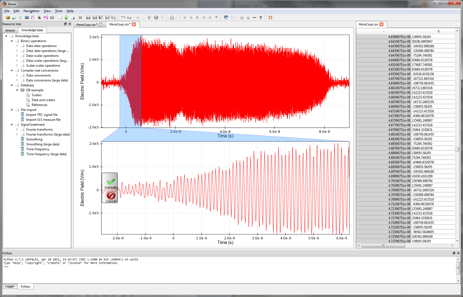This screenshot has height=297, width=463.
Task: Select the References database item
Action: coord(39,105)
